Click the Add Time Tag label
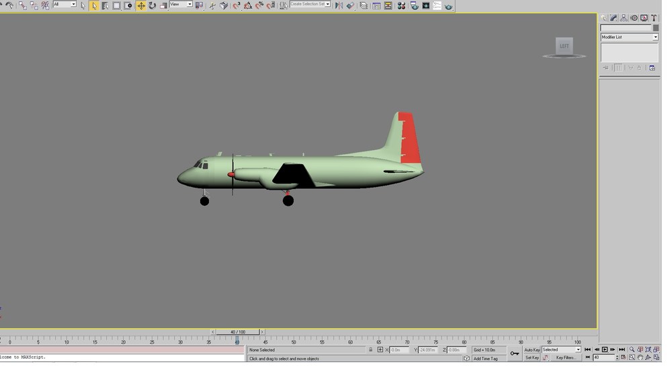This screenshot has height=378, width=672. pyautogui.click(x=486, y=358)
